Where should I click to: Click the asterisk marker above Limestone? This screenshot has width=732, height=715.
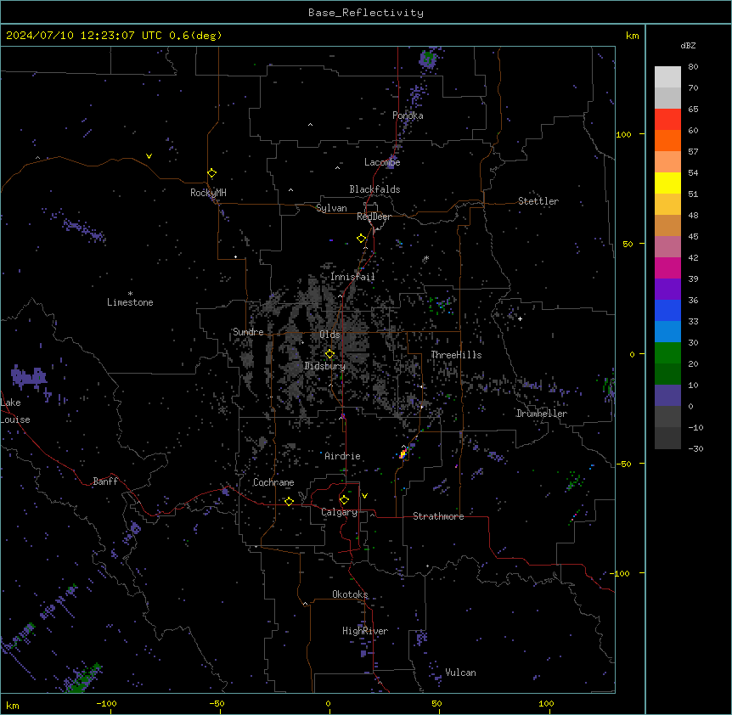click(130, 294)
